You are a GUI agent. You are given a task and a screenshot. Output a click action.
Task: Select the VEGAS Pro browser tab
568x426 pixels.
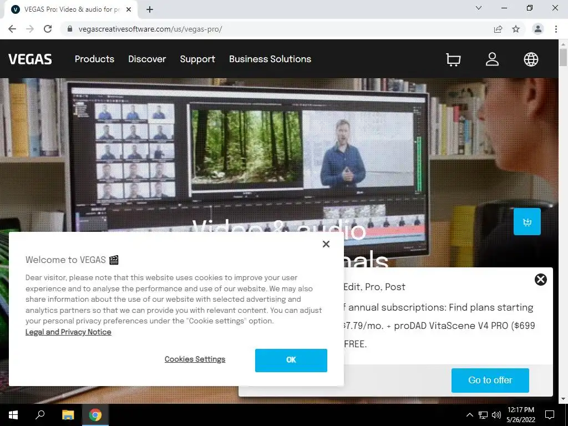(70, 9)
